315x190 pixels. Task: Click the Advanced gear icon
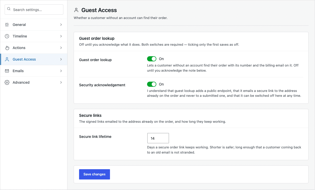click(x=7, y=82)
